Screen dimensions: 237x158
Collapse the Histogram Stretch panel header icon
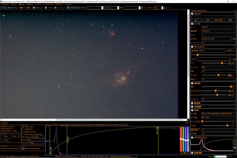[192, 137]
